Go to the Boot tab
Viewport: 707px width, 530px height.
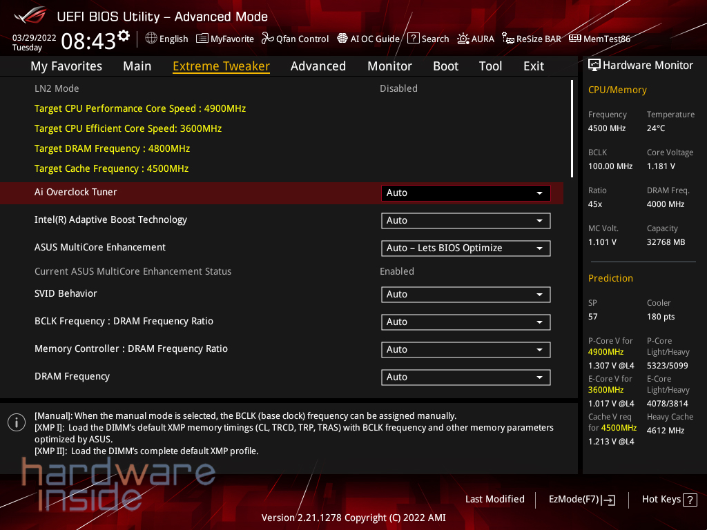445,66
